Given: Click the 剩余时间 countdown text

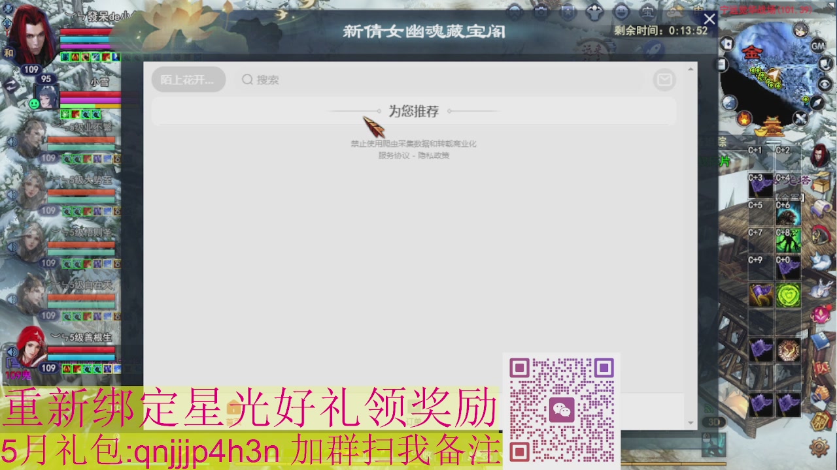Looking at the screenshot, I should coord(661,31).
